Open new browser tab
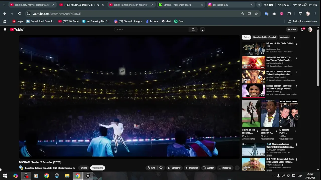 259,5
